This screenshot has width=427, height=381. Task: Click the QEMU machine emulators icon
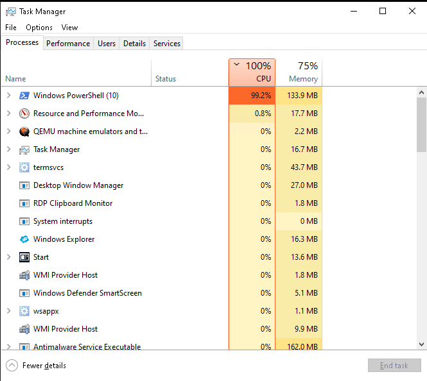click(24, 131)
